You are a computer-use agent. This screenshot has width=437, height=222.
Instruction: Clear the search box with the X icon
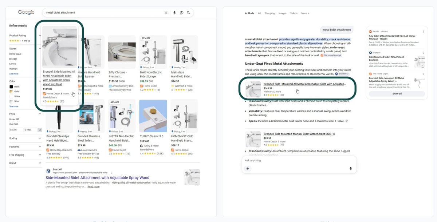click(166, 13)
